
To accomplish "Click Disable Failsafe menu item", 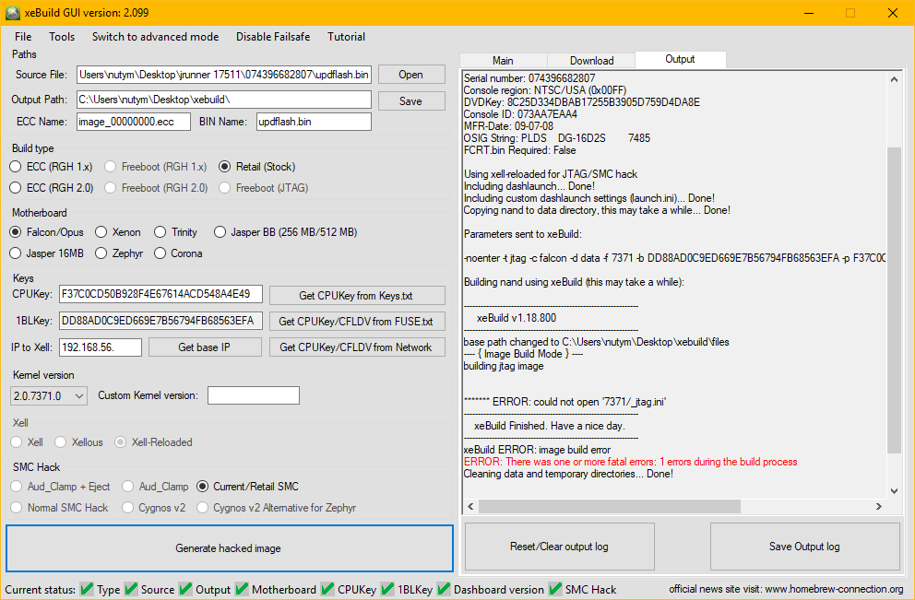I will [273, 37].
